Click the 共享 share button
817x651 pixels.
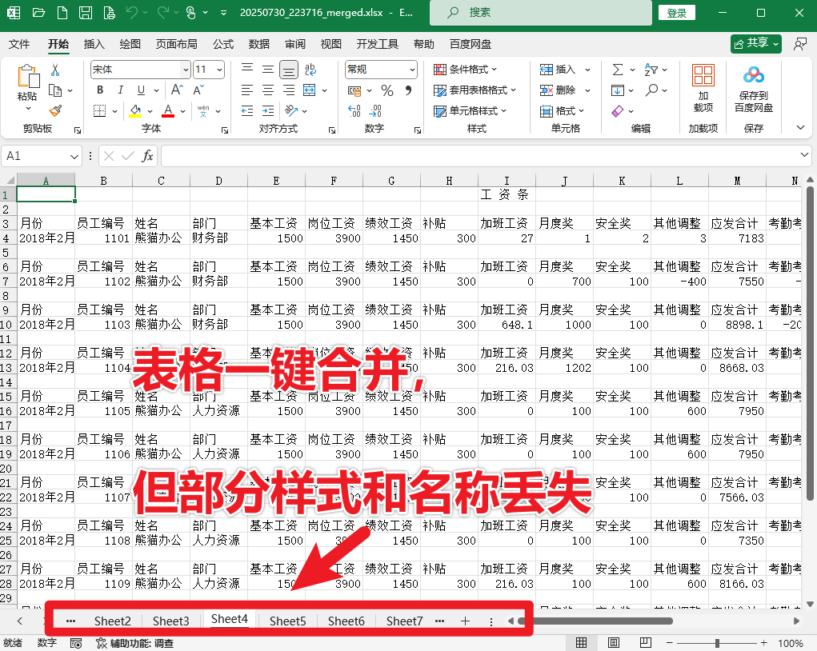[753, 45]
